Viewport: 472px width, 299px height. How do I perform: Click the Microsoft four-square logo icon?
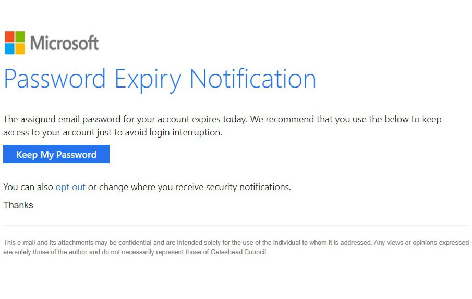[x=15, y=43]
